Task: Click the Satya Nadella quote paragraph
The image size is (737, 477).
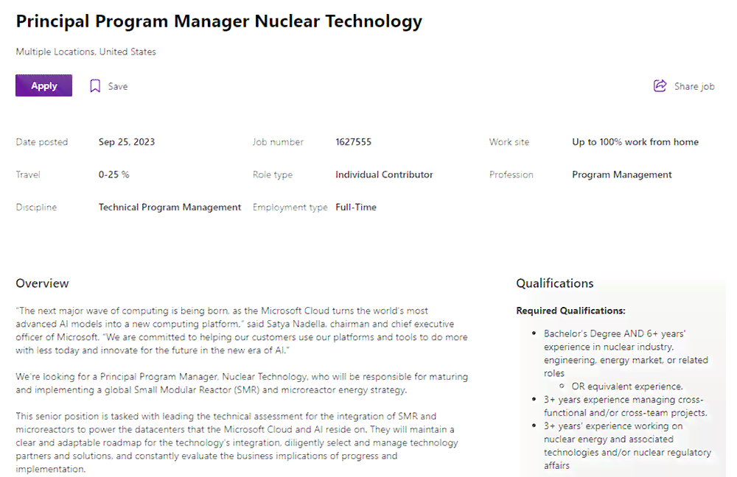Action: [x=242, y=331]
